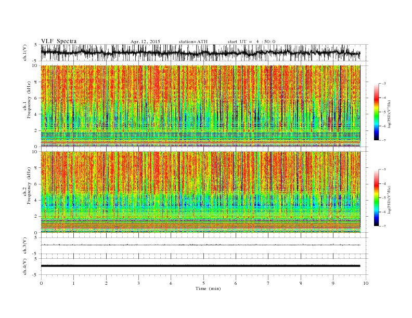The width and height of the screenshot is (412, 318).
Task: Click the "8" kHz tick of ch.1 spectrogram
Action: pos(36,82)
